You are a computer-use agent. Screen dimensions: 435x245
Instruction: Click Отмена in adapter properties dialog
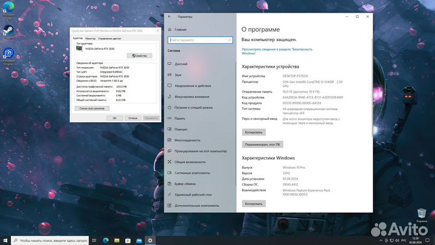point(133,118)
